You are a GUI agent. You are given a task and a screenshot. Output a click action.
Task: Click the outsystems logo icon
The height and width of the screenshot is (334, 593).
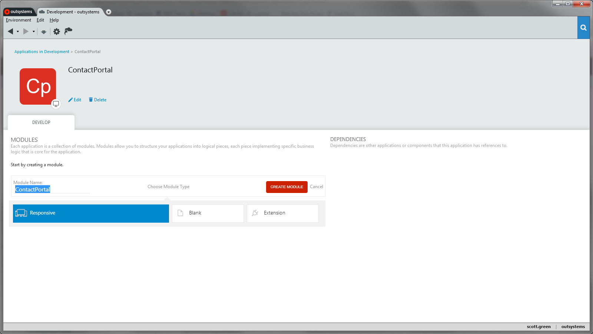coord(7,12)
